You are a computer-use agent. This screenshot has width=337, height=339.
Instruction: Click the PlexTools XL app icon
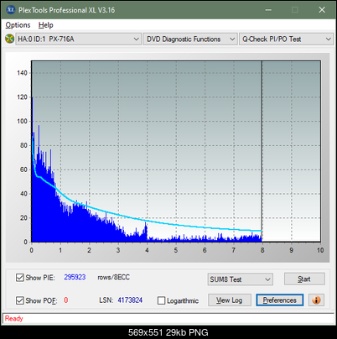pyautogui.click(x=11, y=9)
